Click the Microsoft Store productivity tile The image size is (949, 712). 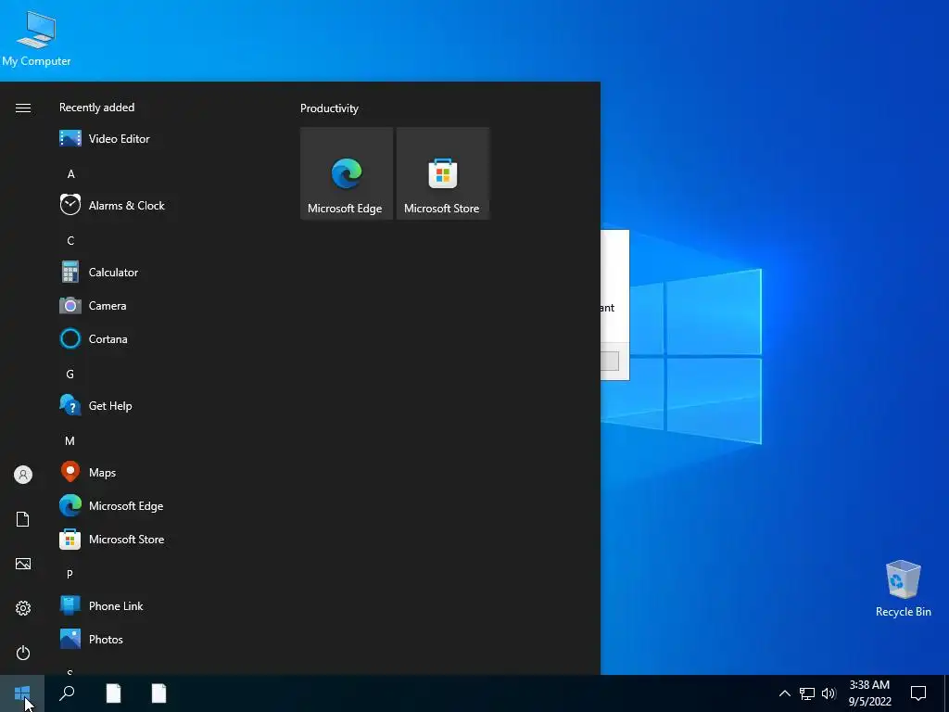click(442, 173)
